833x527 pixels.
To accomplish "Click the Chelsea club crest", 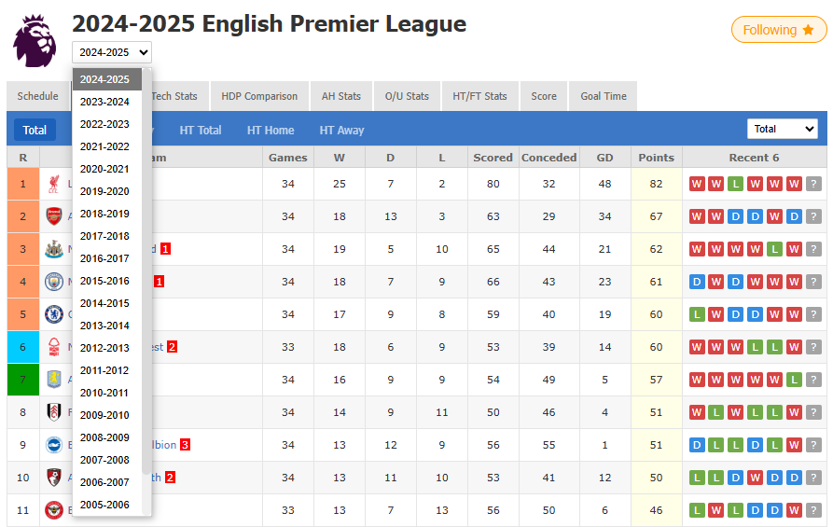I will [x=54, y=314].
